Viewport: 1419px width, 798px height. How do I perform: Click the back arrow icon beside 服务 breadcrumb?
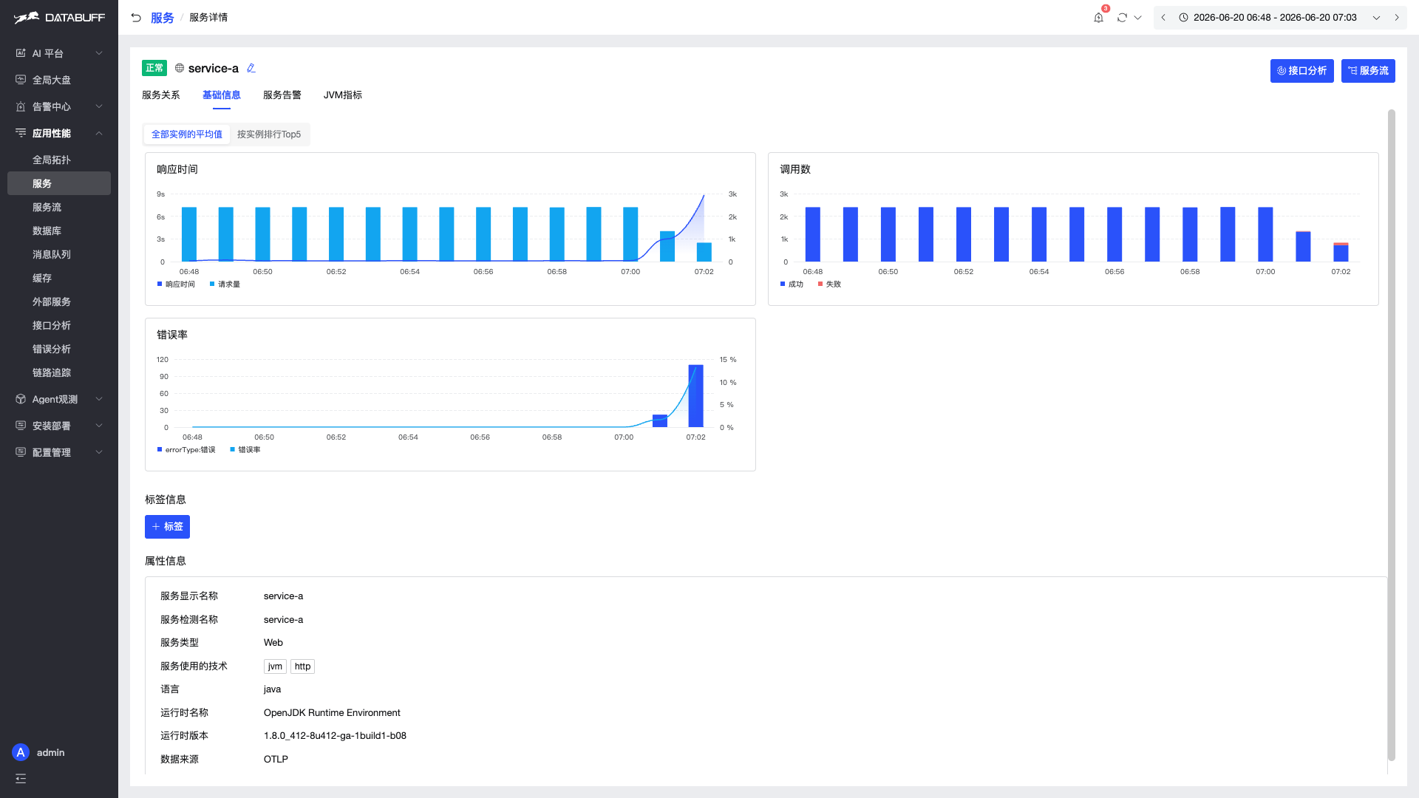[136, 18]
